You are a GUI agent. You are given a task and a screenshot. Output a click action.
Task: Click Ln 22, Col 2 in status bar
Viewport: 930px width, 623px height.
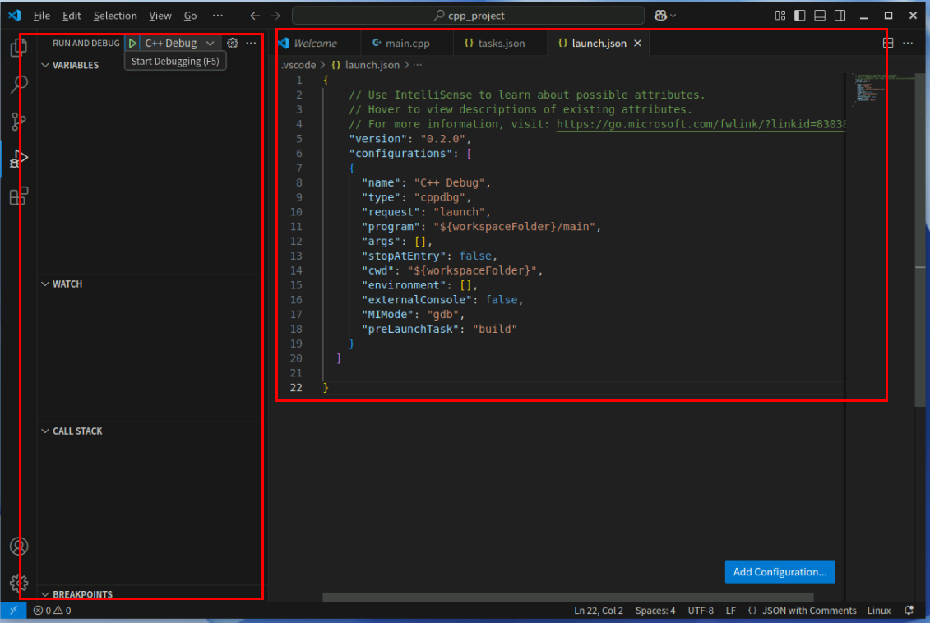pyautogui.click(x=599, y=610)
